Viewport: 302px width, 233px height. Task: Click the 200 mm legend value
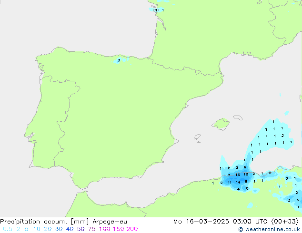click(132, 229)
